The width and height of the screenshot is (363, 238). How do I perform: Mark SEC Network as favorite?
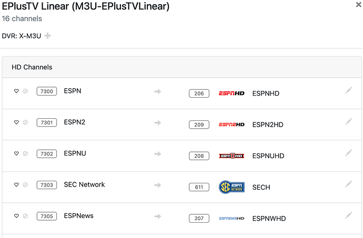[x=16, y=185]
